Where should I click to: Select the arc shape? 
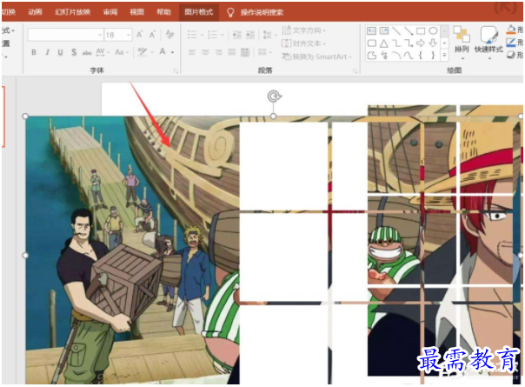tap(396, 56)
